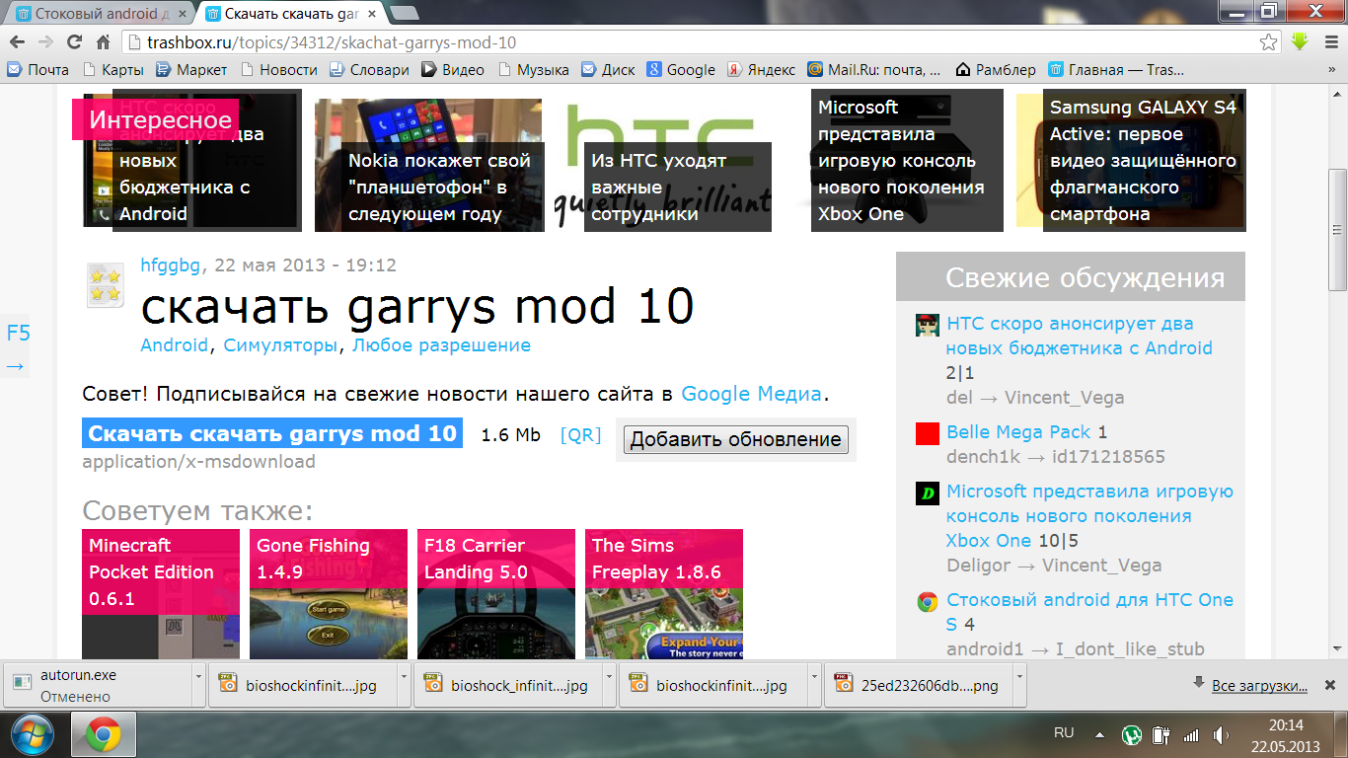The height and width of the screenshot is (758, 1348).
Task: Open the Google bookmark
Action: (x=681, y=70)
